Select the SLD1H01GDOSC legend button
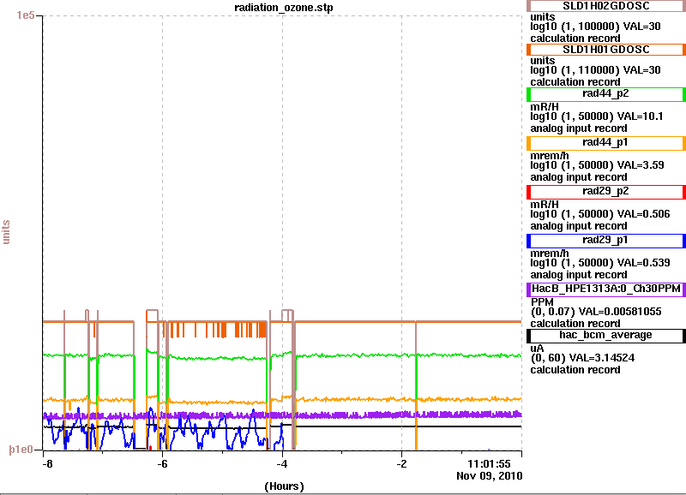This screenshot has height=495, width=686. coord(606,50)
